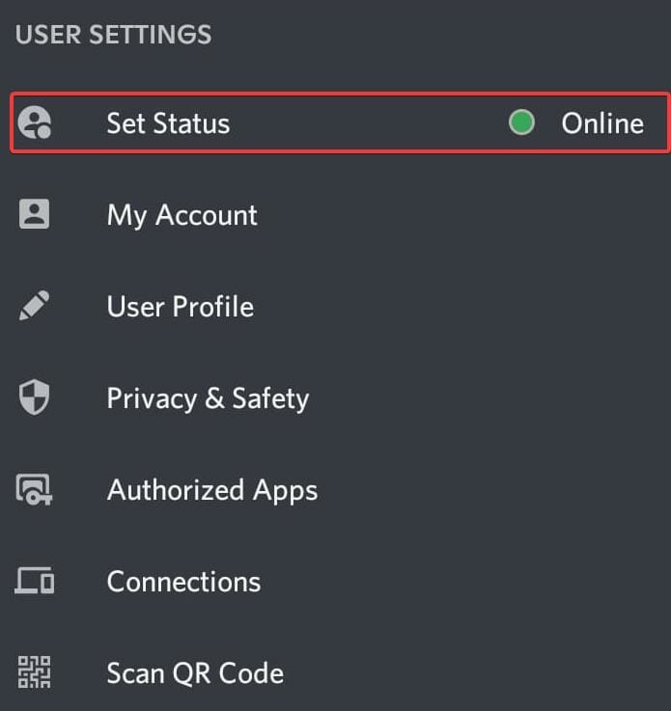Click the Authorized Apps key icon

[35, 490]
